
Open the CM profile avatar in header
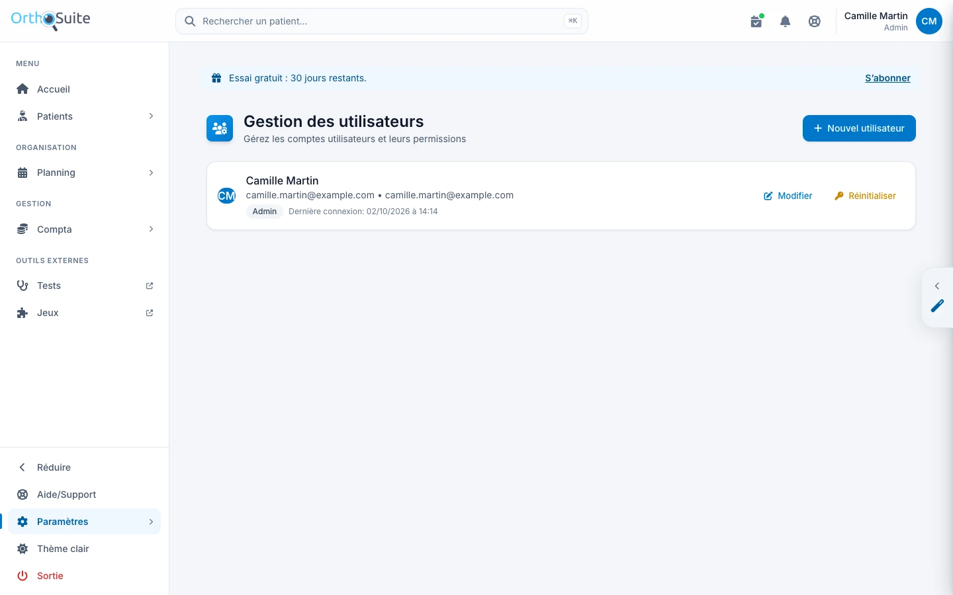click(x=929, y=21)
